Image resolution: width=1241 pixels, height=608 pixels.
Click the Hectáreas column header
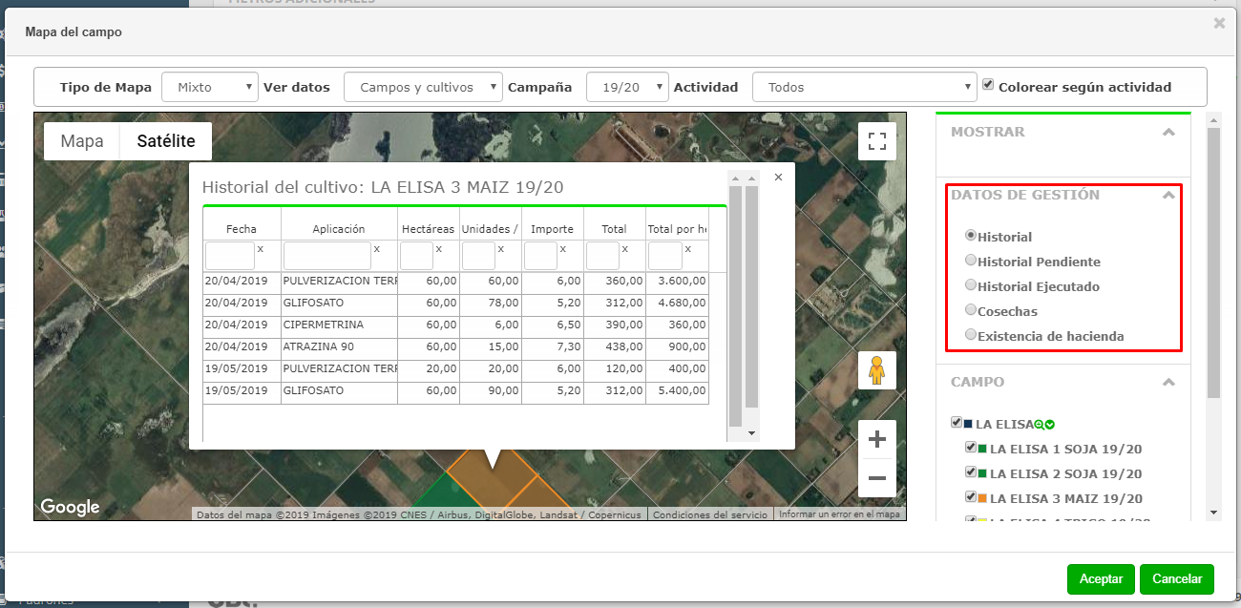click(429, 229)
